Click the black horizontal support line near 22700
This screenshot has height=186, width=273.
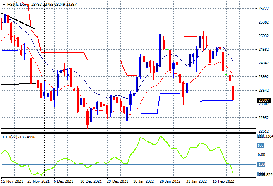129,128
